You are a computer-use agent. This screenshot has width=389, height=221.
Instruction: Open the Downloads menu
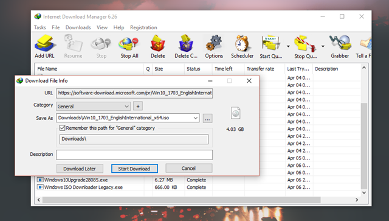coord(78,27)
